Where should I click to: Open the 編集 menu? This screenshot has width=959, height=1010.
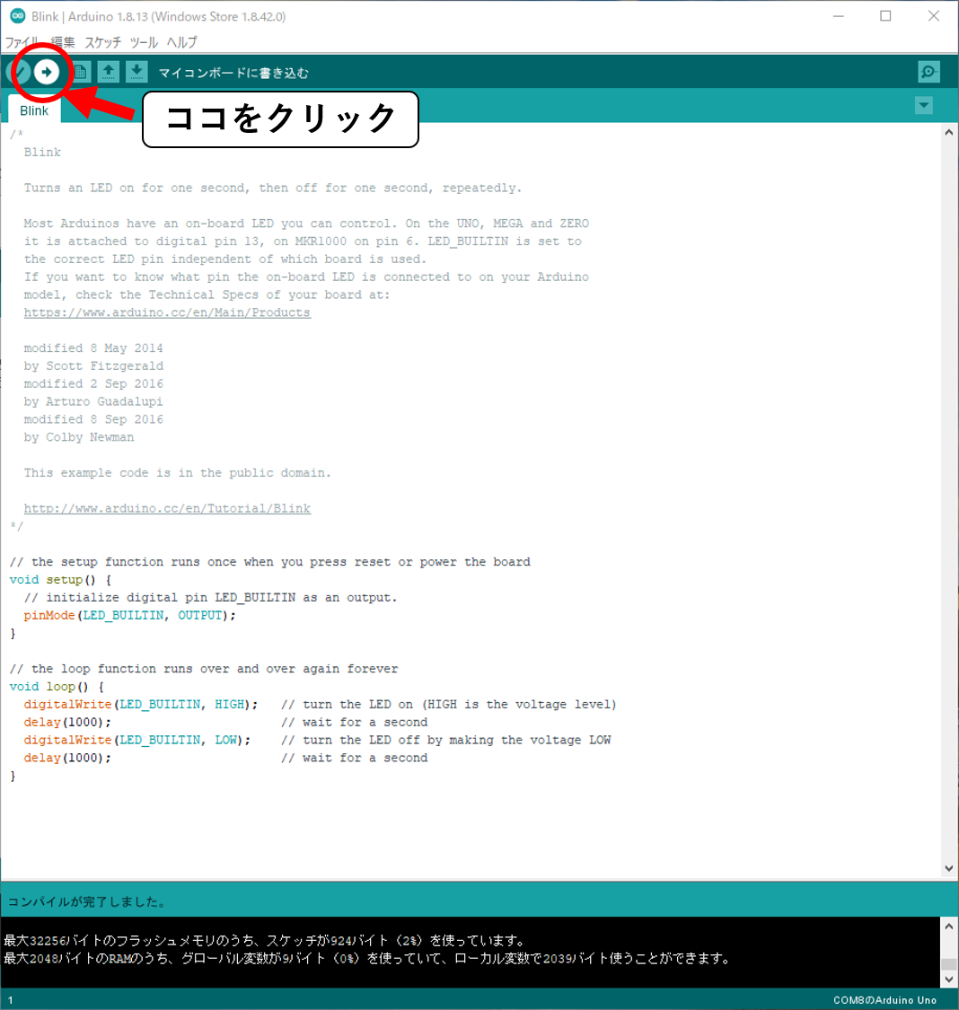tap(63, 42)
